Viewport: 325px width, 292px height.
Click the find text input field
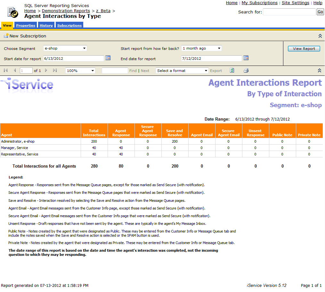click(x=115, y=71)
